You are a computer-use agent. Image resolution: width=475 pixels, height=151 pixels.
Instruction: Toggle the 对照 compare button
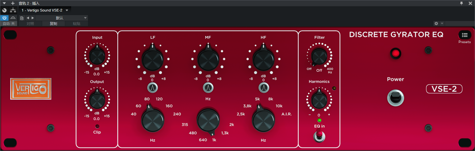[30, 24]
